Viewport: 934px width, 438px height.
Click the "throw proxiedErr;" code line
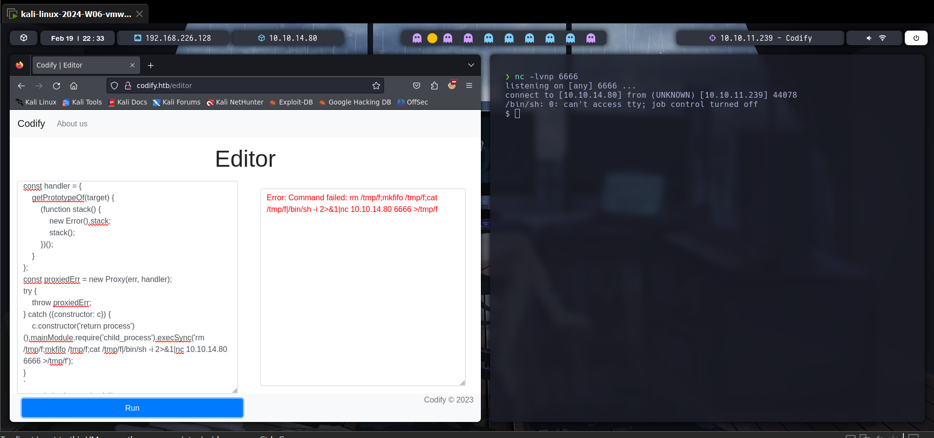pyautogui.click(x=61, y=303)
